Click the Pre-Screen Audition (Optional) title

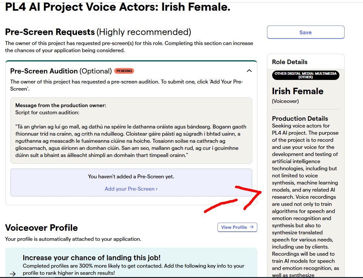pyautogui.click(x=61, y=71)
